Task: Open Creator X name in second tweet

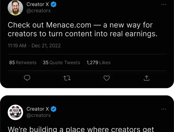Action: [x=38, y=109]
